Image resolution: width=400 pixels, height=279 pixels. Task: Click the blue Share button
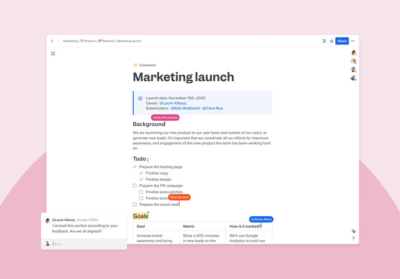342,41
